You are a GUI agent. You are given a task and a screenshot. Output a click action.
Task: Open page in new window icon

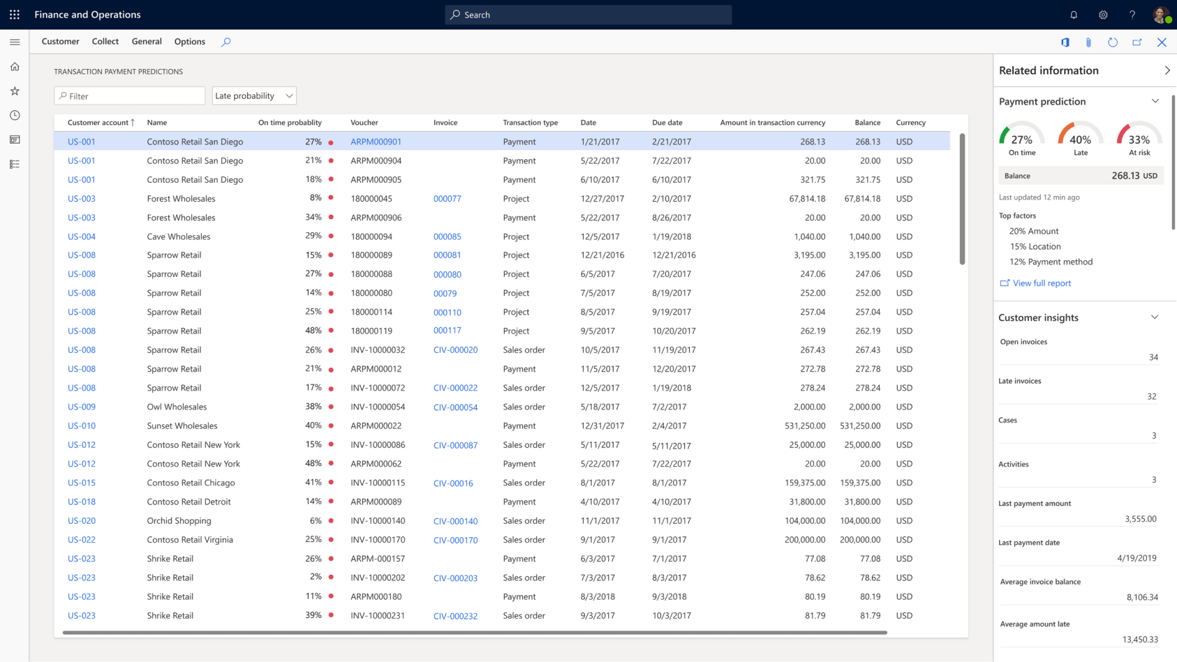coord(1137,43)
